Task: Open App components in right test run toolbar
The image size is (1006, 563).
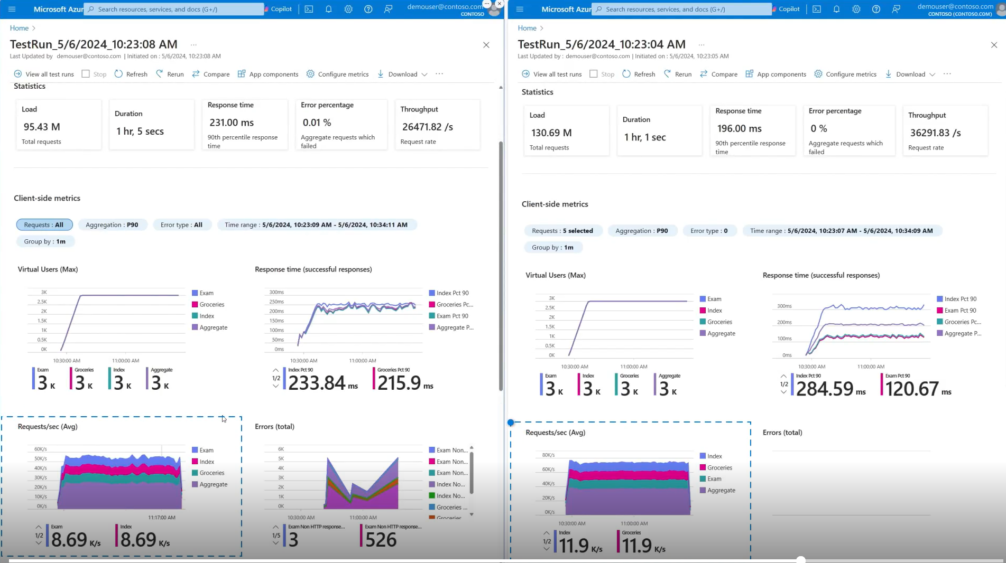Action: 776,74
